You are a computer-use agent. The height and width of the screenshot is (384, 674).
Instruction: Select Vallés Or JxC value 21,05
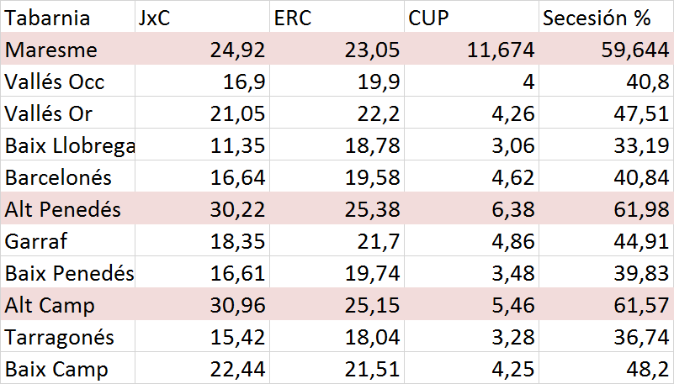pyautogui.click(x=237, y=113)
